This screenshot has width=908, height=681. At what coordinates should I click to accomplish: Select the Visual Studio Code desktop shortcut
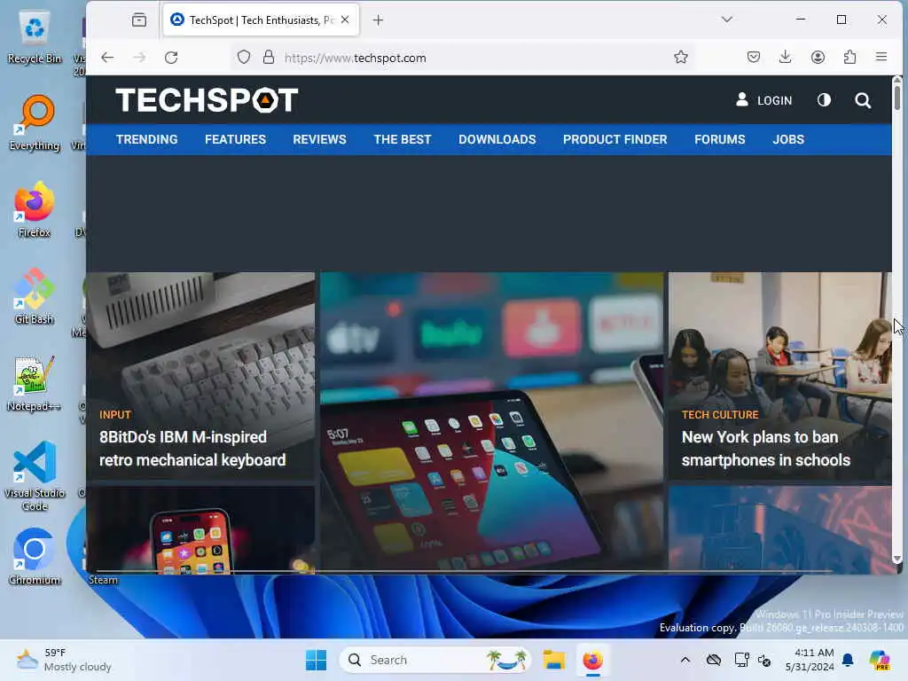tap(35, 476)
